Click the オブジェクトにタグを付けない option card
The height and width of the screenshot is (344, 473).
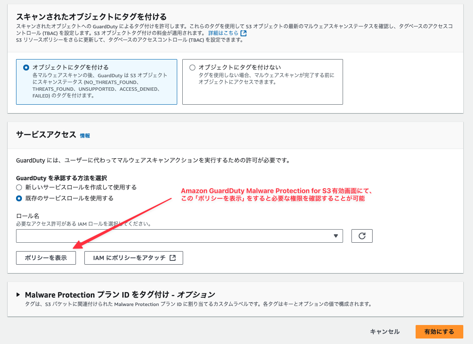tap(262, 82)
